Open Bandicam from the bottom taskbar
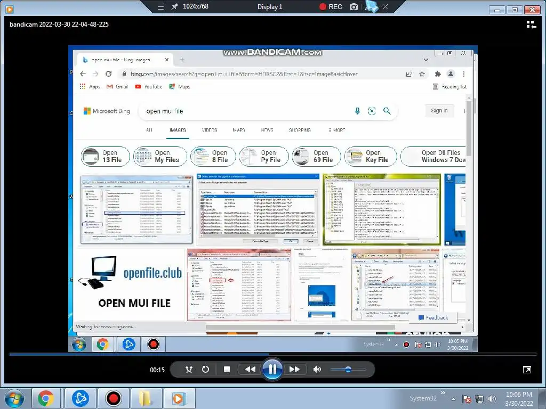The height and width of the screenshot is (409, 546). (x=113, y=398)
